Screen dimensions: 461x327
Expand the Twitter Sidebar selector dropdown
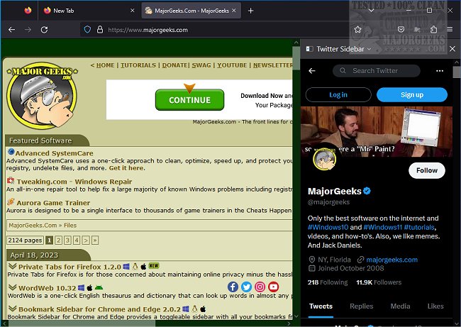pyautogui.click(x=370, y=49)
